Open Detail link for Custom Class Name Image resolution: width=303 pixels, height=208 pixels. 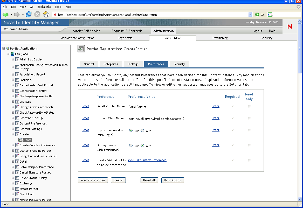216,118
